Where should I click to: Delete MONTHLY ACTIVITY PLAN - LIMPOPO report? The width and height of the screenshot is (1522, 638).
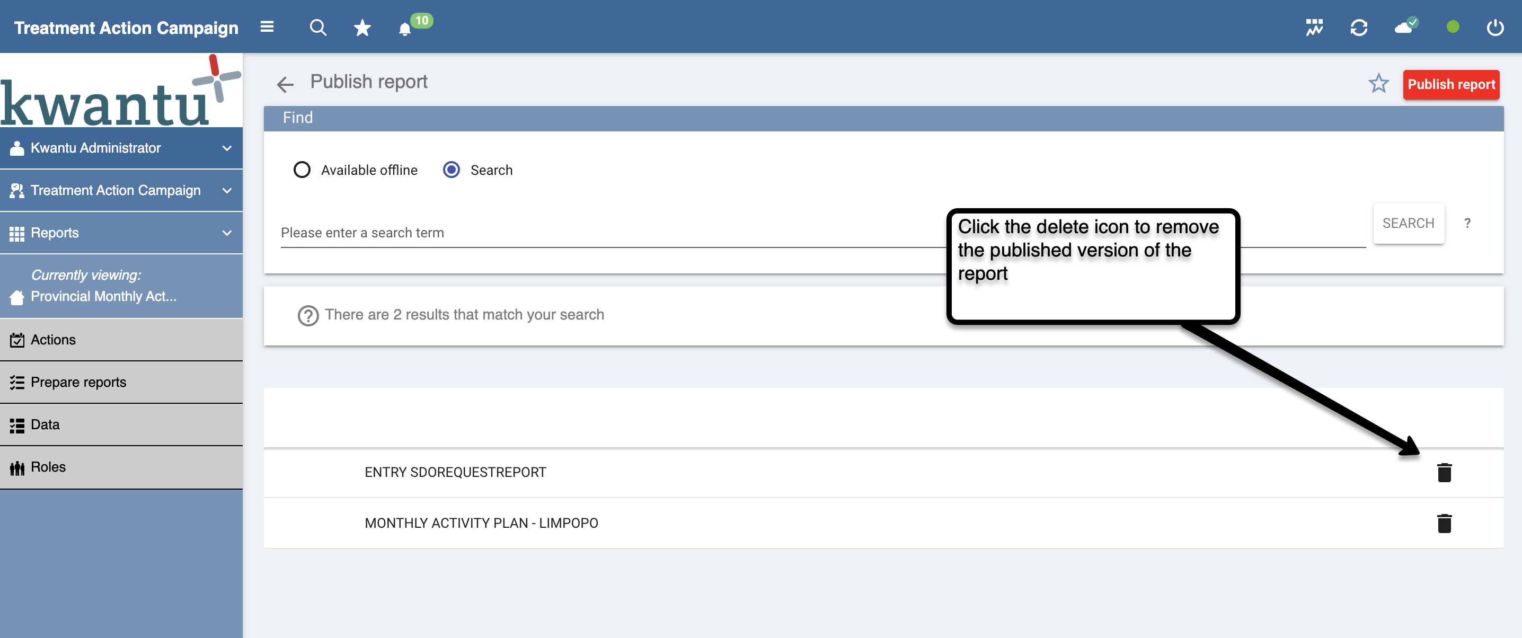tap(1444, 524)
